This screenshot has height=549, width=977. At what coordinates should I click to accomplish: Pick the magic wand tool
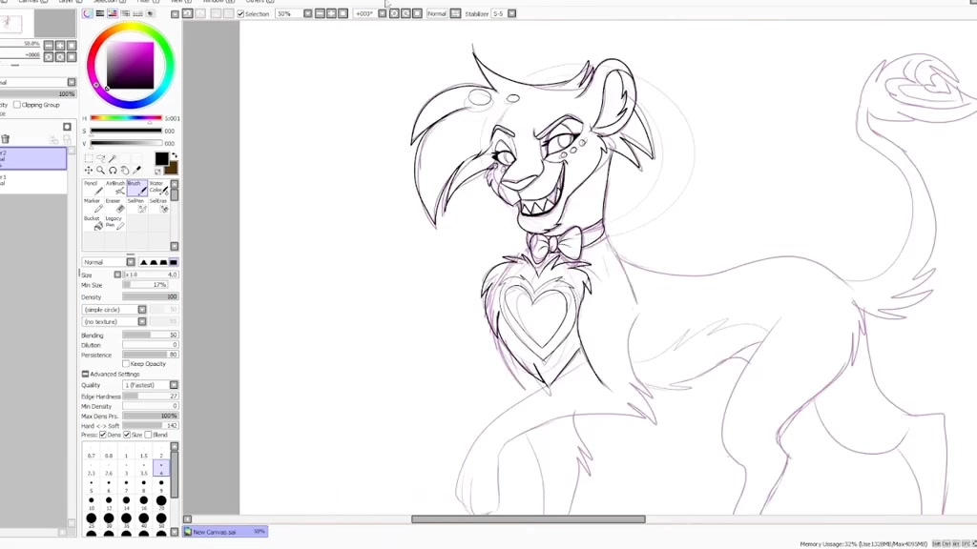pyautogui.click(x=113, y=159)
